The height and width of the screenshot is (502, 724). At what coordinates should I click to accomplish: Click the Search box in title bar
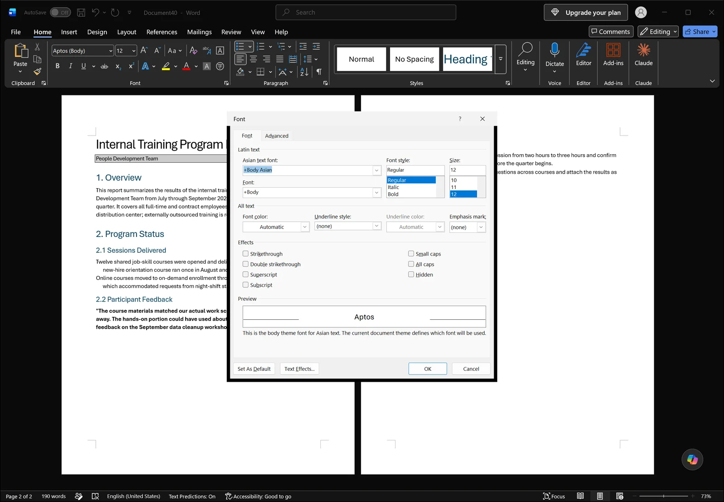[366, 12]
